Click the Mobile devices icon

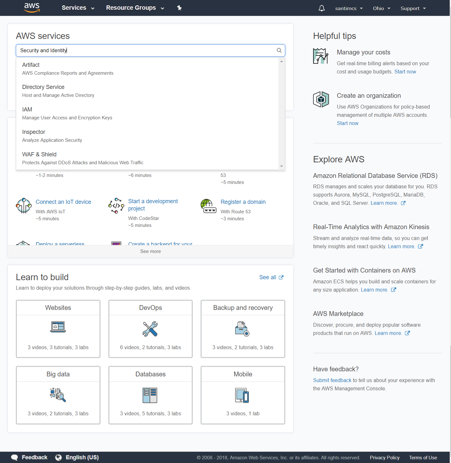pyautogui.click(x=242, y=395)
